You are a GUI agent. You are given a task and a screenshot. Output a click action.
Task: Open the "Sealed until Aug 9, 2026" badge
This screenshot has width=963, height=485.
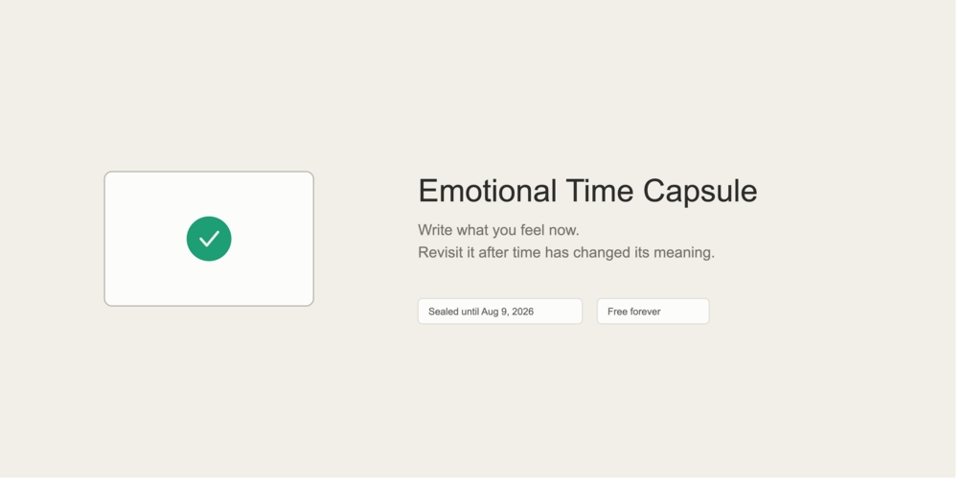500,312
